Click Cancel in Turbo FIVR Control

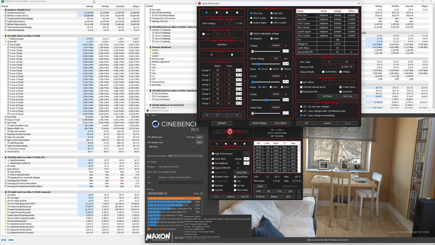(327, 123)
